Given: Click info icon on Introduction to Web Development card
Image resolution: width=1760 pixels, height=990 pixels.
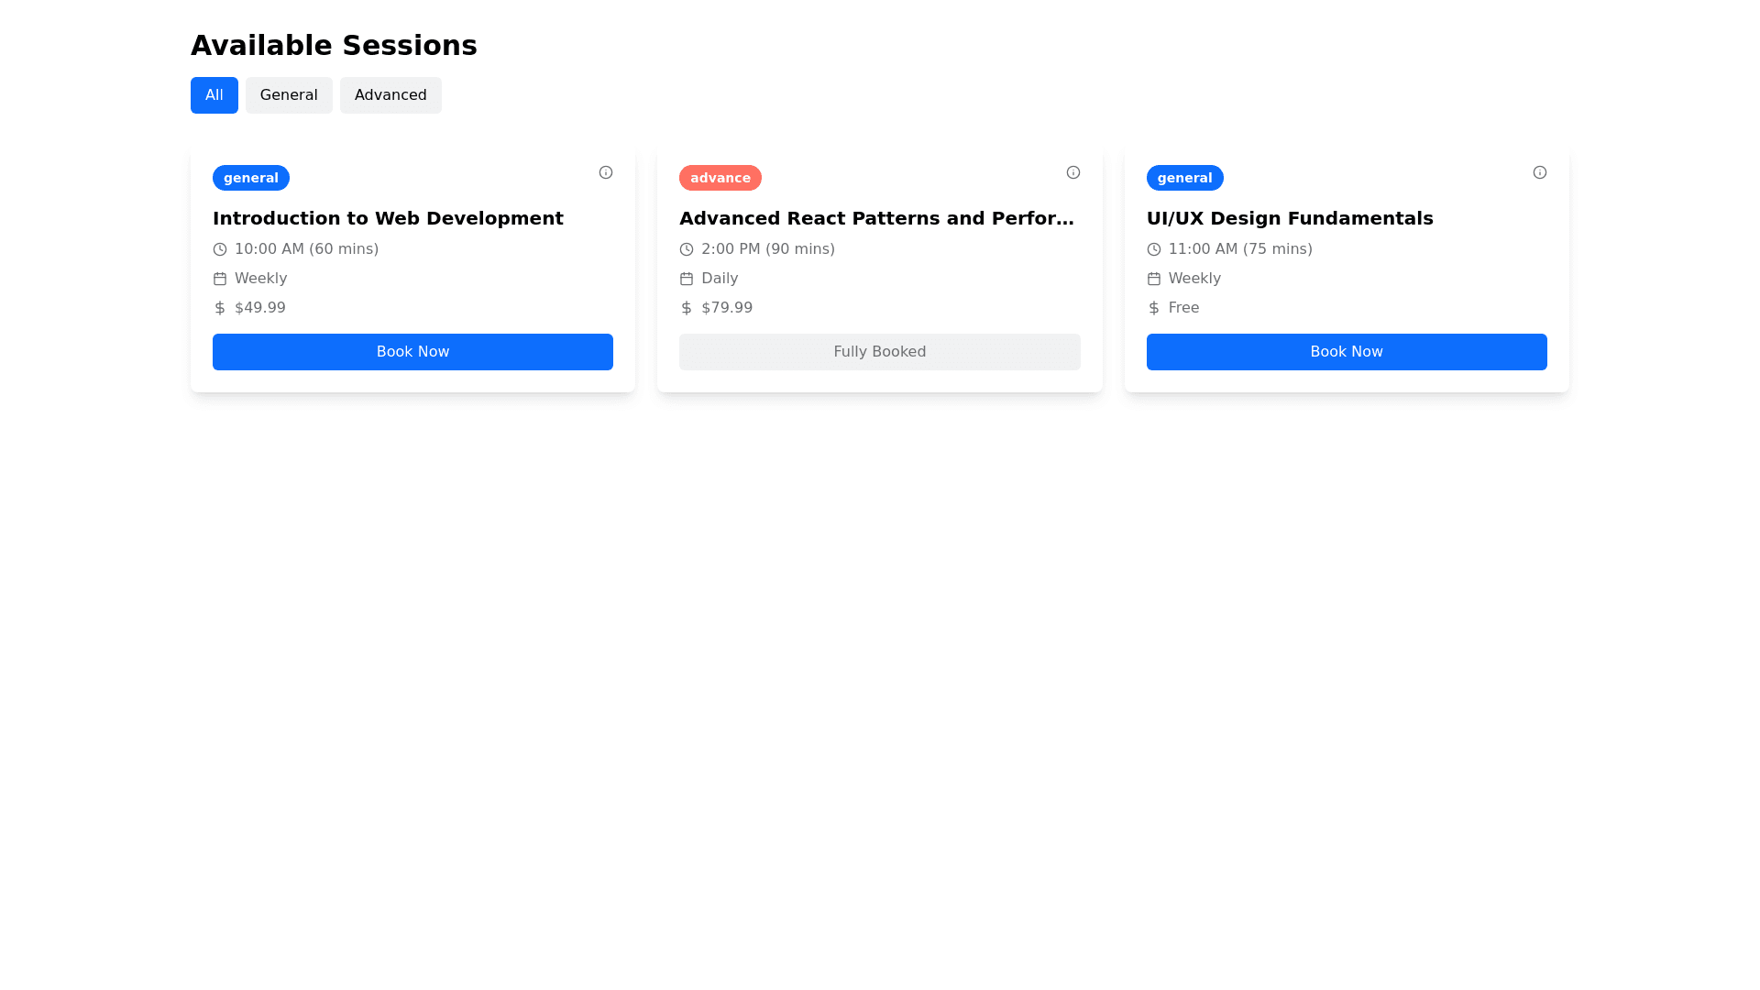Looking at the screenshot, I should click(x=605, y=172).
